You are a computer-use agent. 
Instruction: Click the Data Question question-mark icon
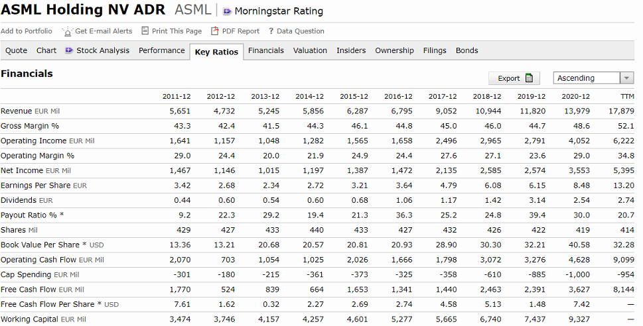(271, 31)
